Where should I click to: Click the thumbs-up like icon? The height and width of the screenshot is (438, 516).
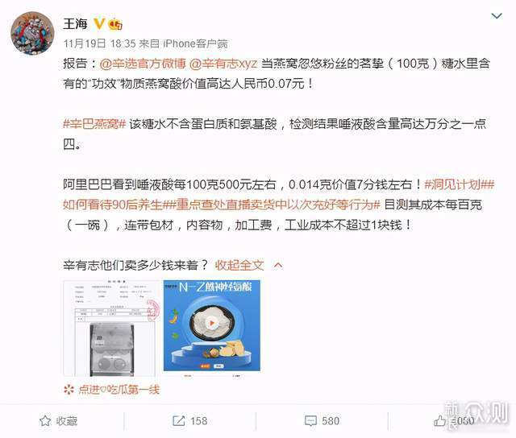click(439, 420)
